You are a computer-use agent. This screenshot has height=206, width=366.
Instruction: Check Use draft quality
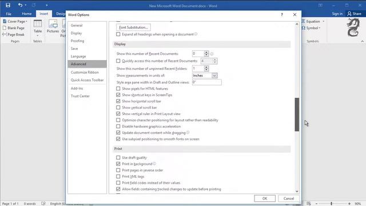[118, 158]
